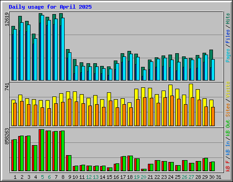
Task: Click the green kB Out bar for day 4
Action: pyautogui.click(x=35, y=158)
